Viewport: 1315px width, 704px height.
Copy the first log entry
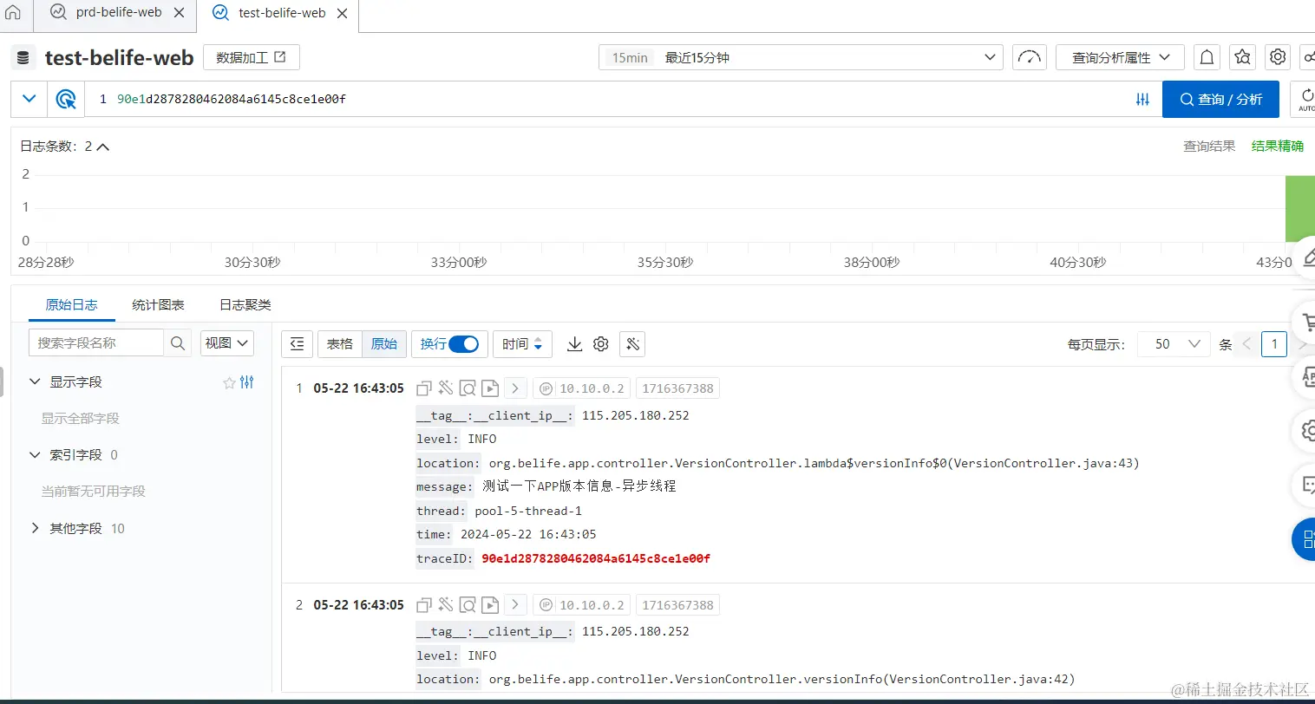424,388
